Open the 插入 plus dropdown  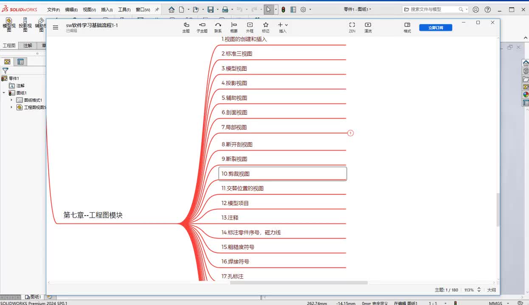283,28
